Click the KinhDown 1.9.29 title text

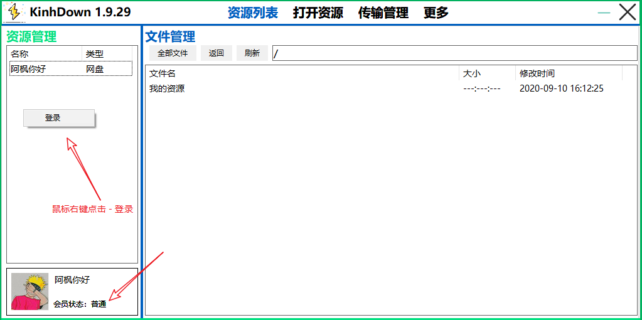[x=80, y=13]
